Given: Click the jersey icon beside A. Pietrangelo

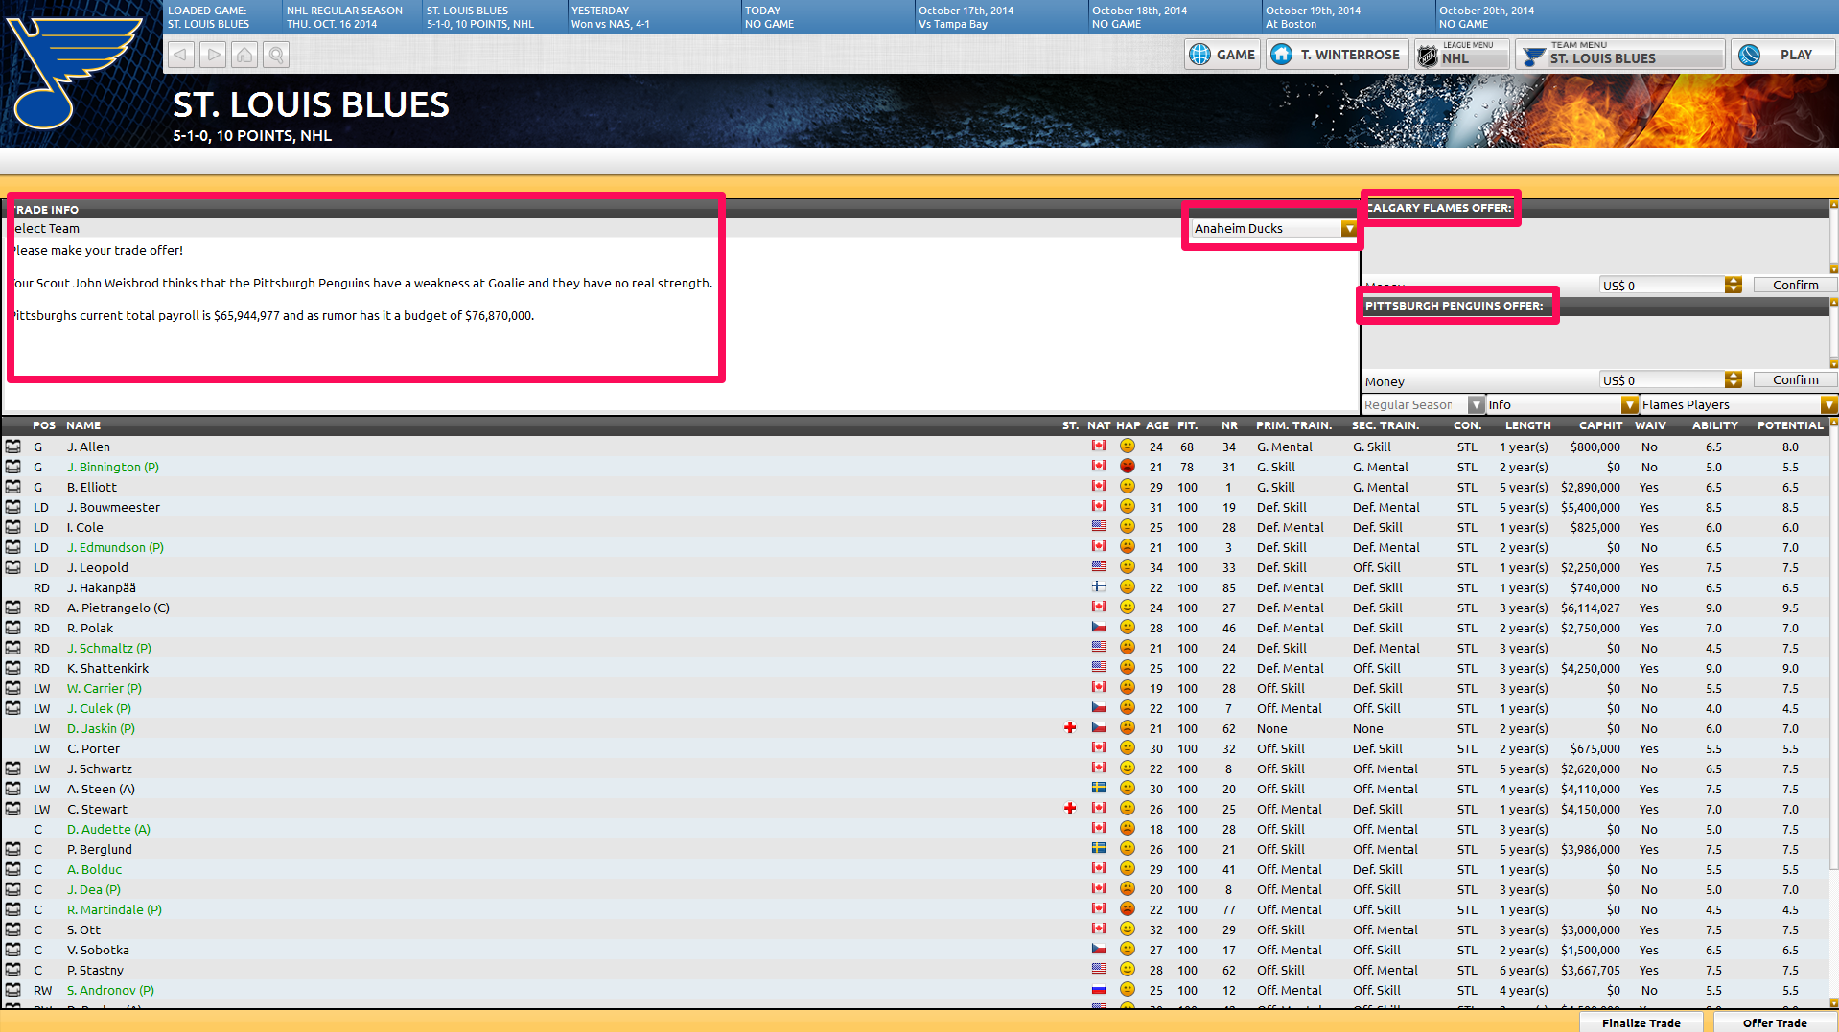Looking at the screenshot, I should pos(12,608).
